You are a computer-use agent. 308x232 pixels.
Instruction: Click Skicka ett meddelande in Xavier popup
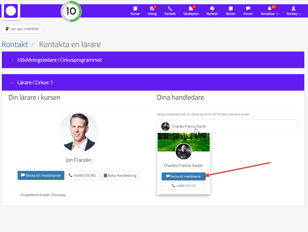coord(183,176)
